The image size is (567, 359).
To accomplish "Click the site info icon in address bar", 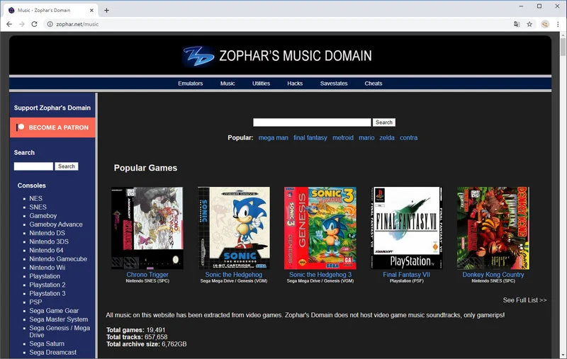I will click(x=50, y=24).
